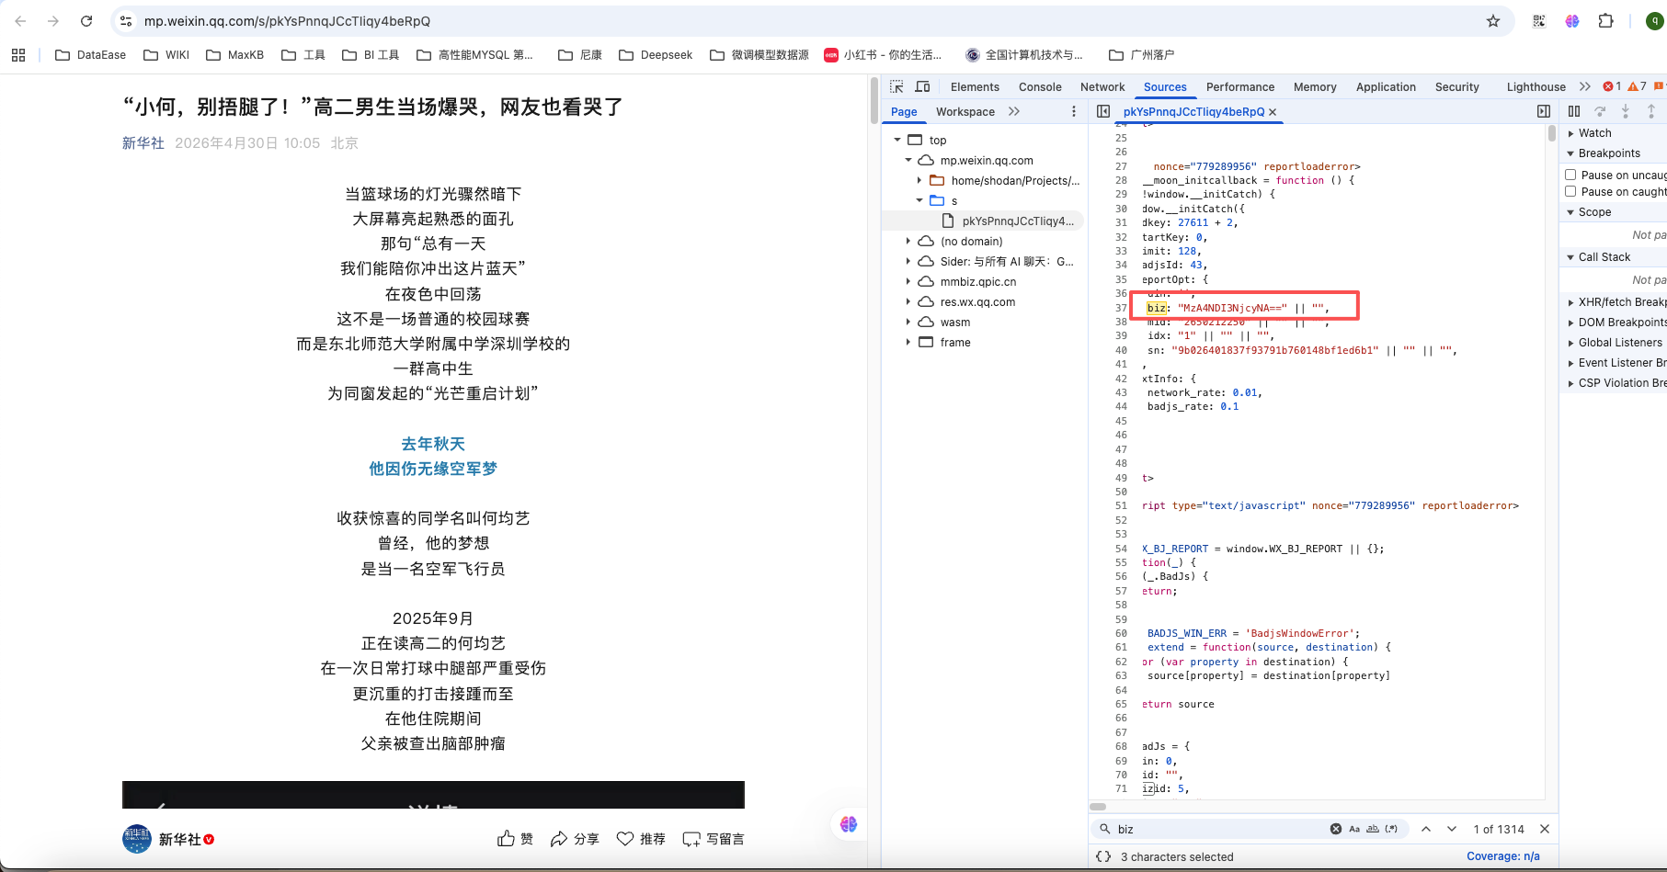Close the source search bar
1667x872 pixels.
pos(1545,829)
